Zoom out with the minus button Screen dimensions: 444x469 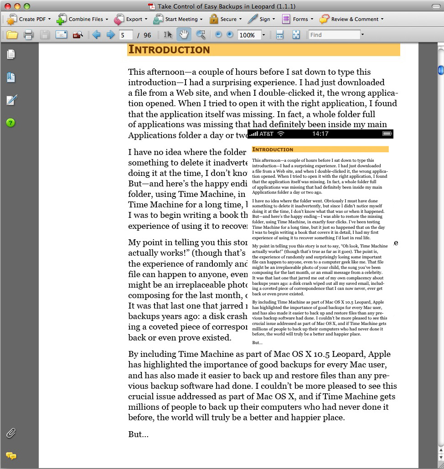coord(218,35)
